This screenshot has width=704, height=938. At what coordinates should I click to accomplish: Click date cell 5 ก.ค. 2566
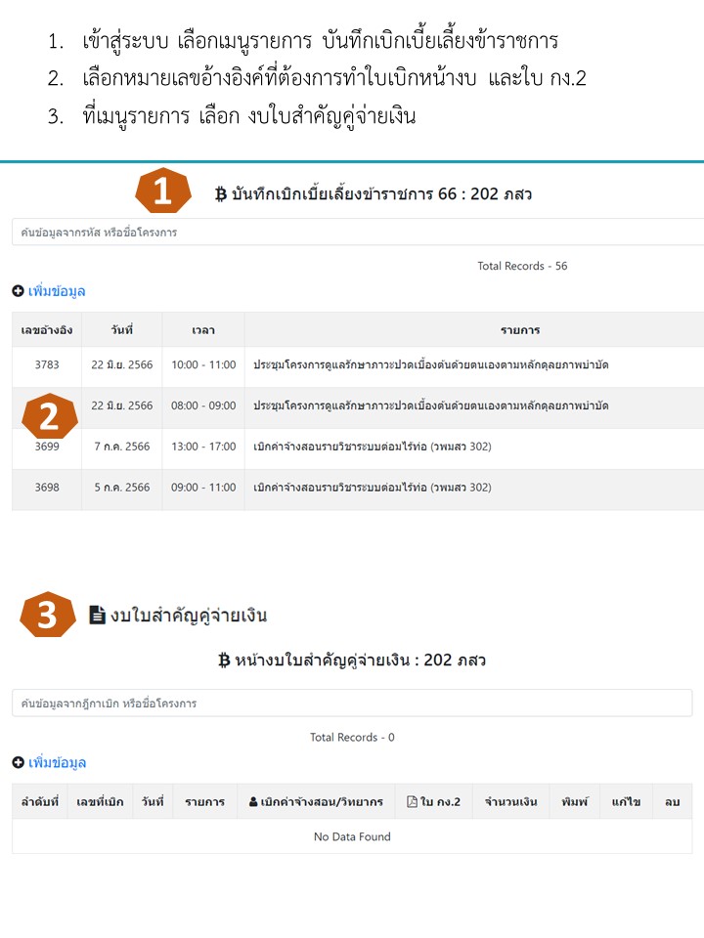pyautogui.click(x=122, y=487)
